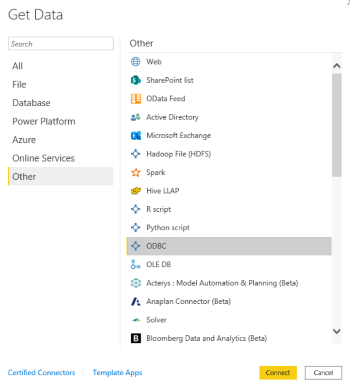
Task: Open the Online Services category
Action: pyautogui.click(x=43, y=158)
